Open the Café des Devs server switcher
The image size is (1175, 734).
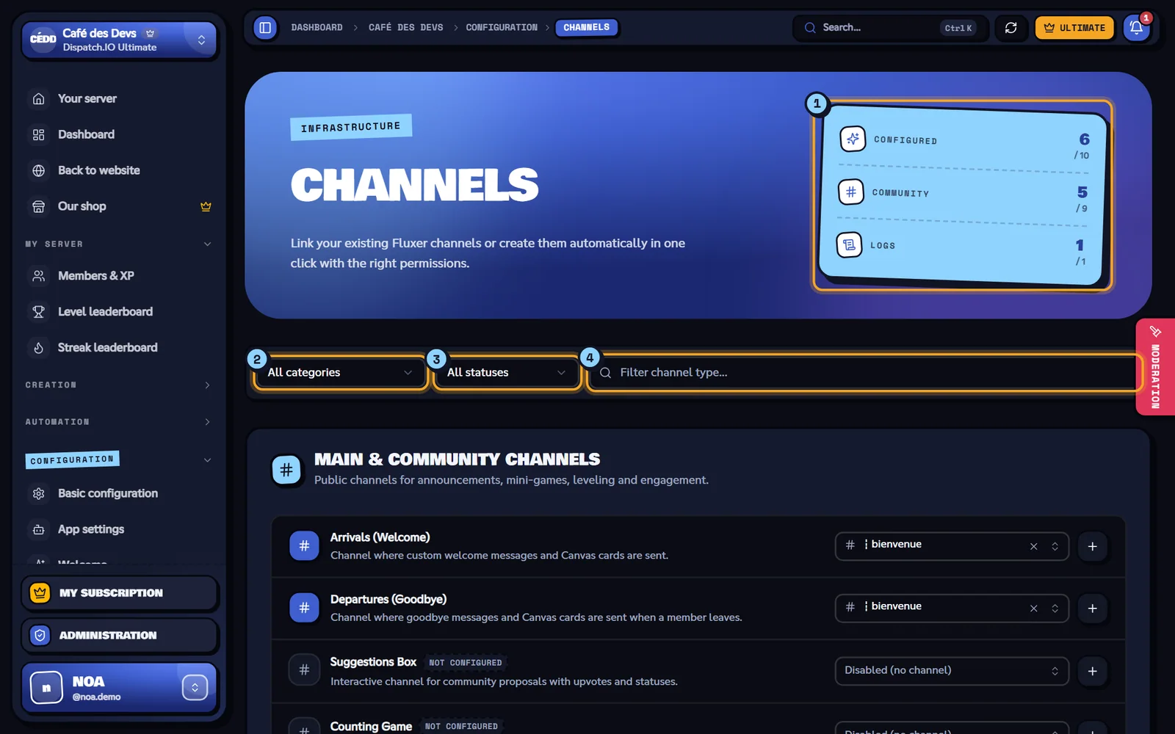click(x=119, y=40)
